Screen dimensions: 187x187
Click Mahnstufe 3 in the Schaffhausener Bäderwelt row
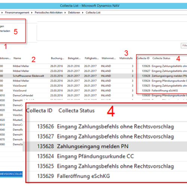[x=132, y=76]
